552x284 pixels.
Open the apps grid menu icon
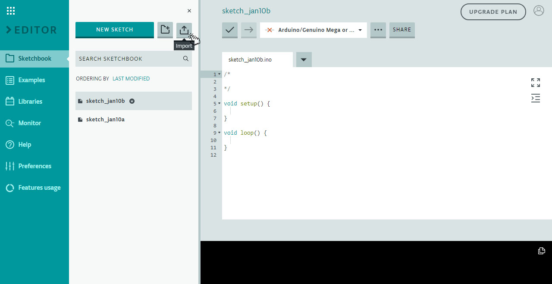(11, 11)
